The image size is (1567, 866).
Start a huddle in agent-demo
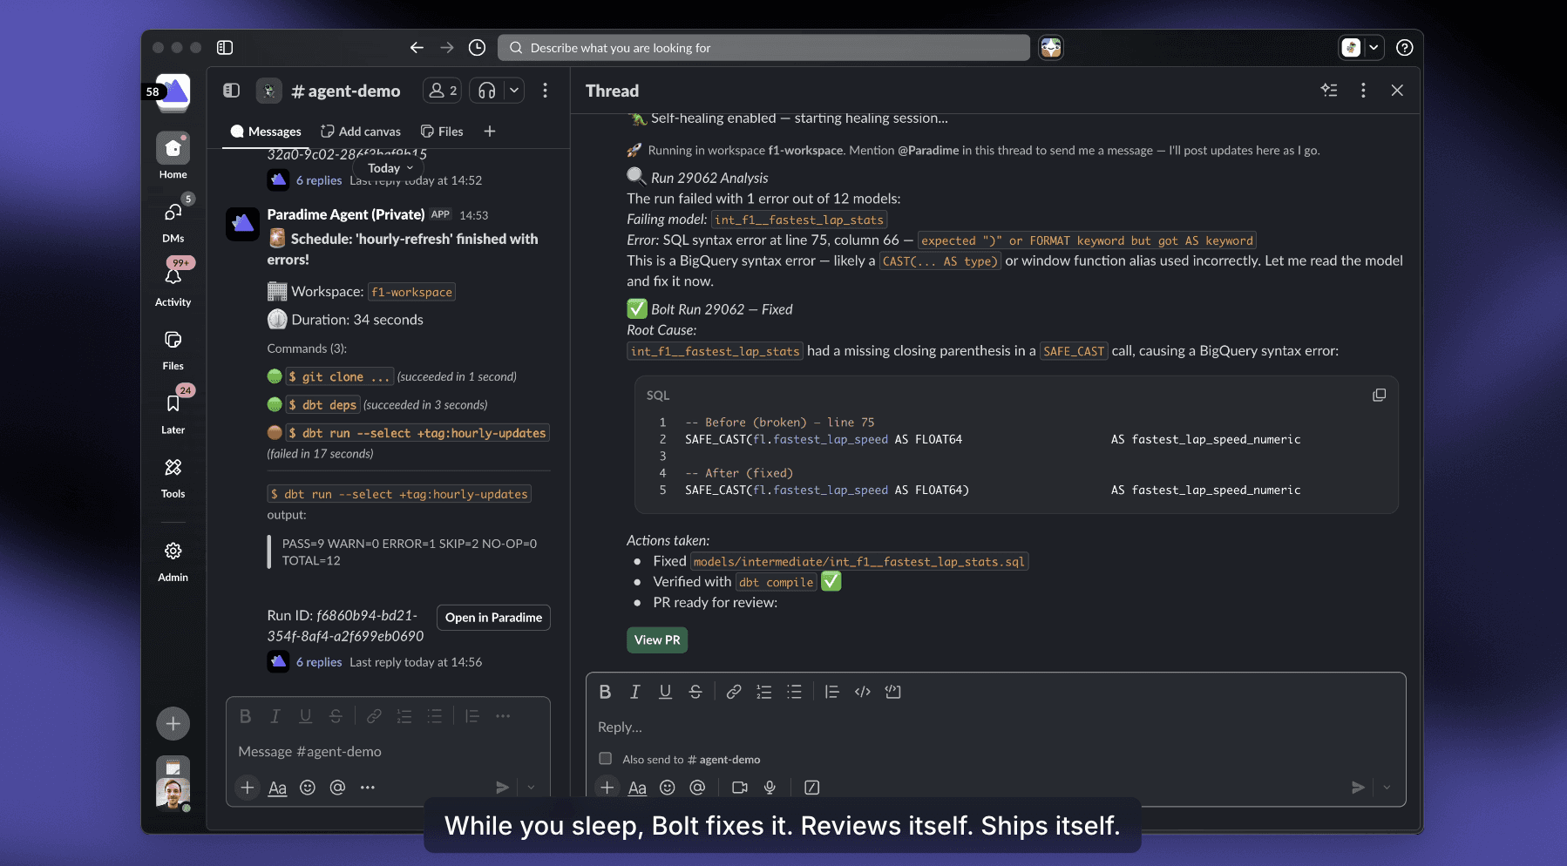[x=486, y=90]
